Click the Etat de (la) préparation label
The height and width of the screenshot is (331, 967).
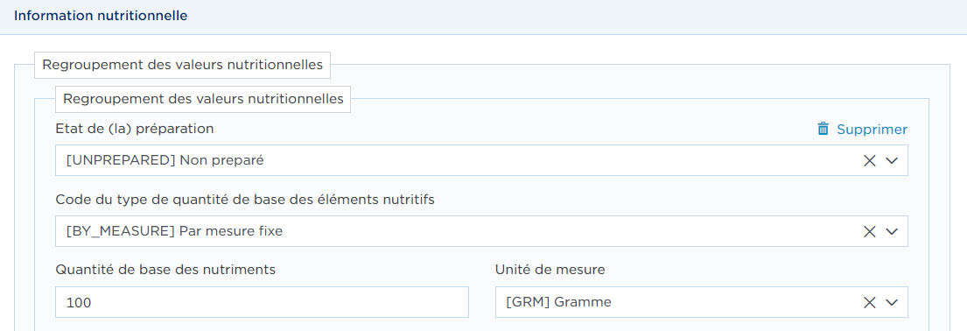click(135, 129)
